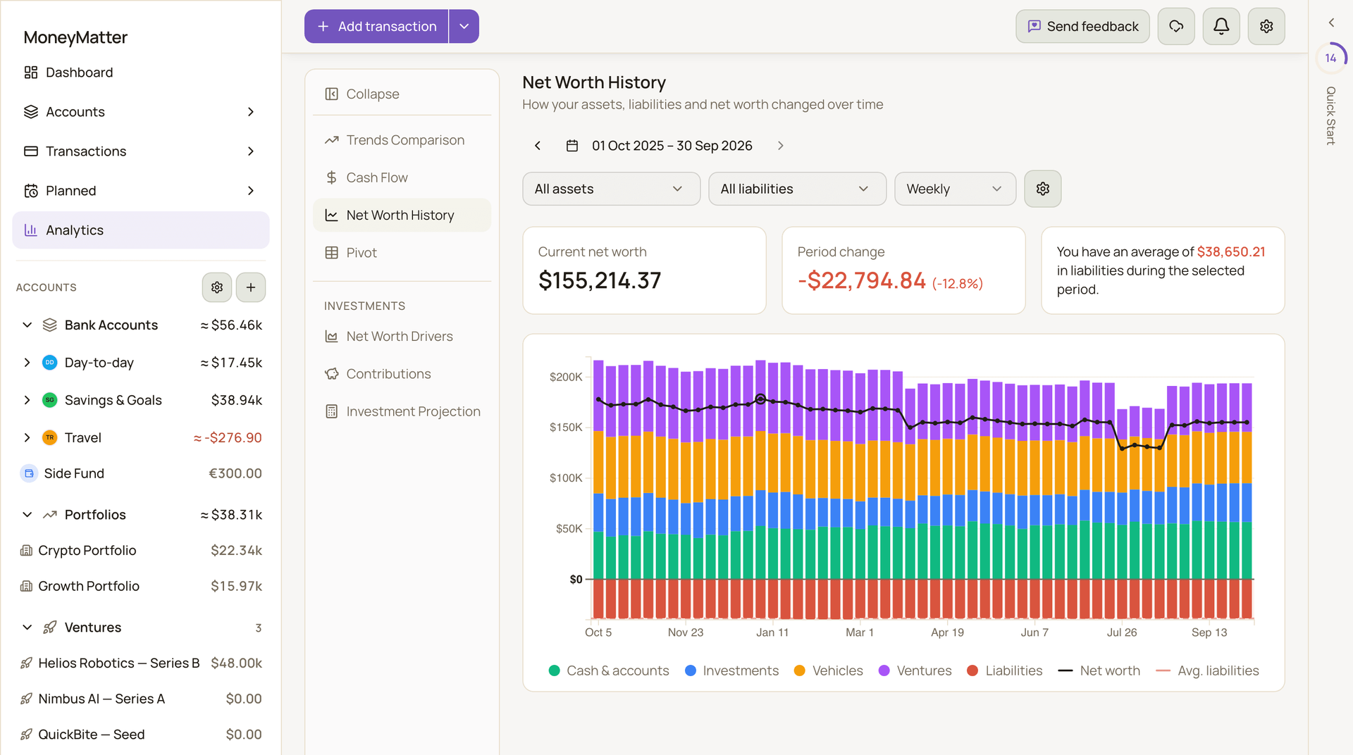Screen dimensions: 1353x755
Task: Click the Collapse panel icon
Action: [x=331, y=94]
